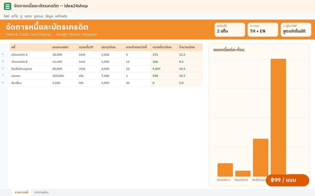Click the banner title จัดการหนี้และบัตรเครดิต
This screenshot has height=196, width=315.
pyautogui.click(x=47, y=27)
